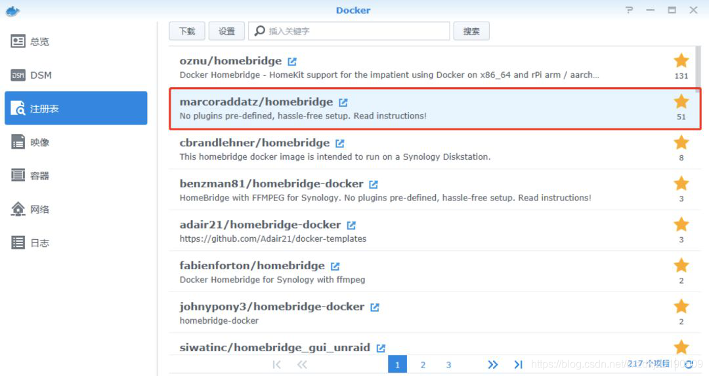Click the star icon for adair21/homebridge-docker
Screen dimensions: 709x376
tap(681, 224)
